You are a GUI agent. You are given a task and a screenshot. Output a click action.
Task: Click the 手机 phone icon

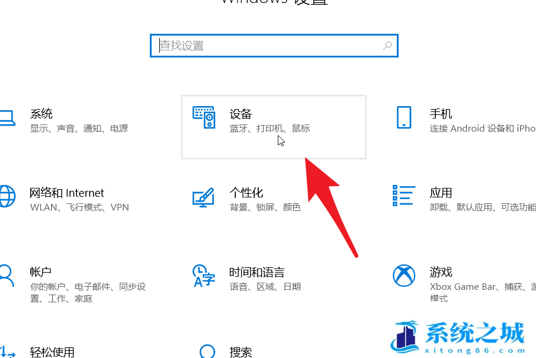tap(404, 117)
